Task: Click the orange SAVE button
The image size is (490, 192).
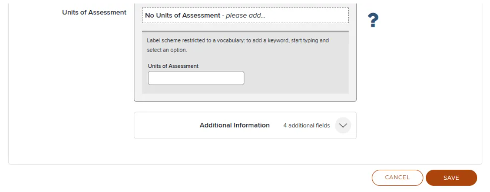Action: tap(451, 178)
